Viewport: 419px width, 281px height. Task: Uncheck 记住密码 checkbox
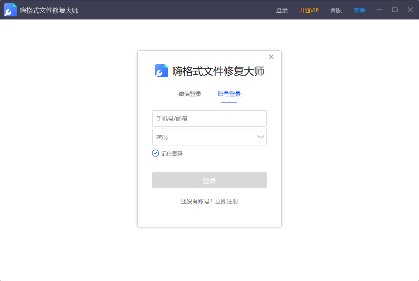pos(155,153)
